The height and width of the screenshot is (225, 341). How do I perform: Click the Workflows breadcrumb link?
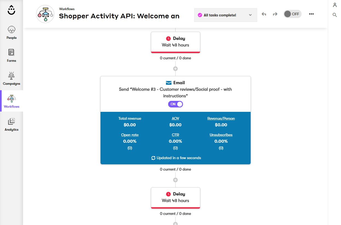click(x=67, y=9)
